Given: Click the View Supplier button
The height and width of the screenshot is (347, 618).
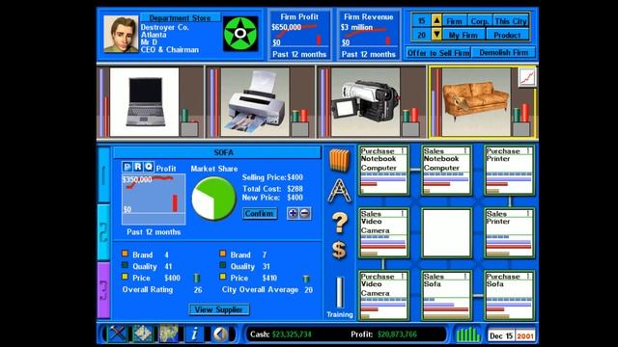Looking at the screenshot, I should pyautogui.click(x=219, y=309).
